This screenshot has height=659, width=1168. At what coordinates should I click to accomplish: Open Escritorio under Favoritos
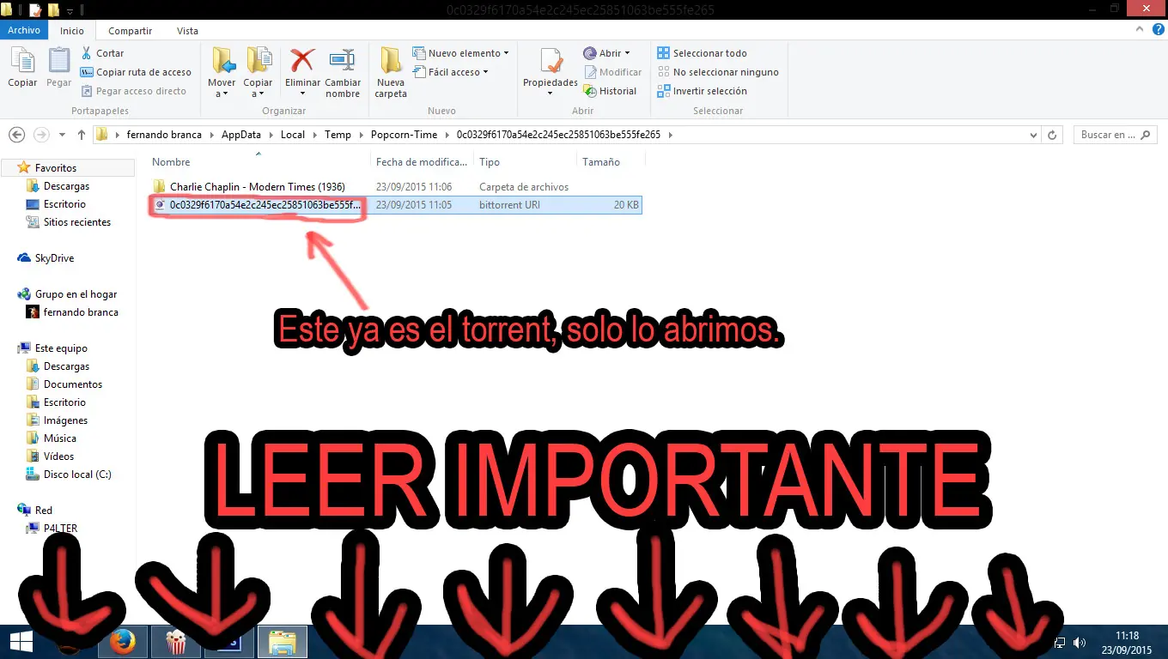(64, 204)
